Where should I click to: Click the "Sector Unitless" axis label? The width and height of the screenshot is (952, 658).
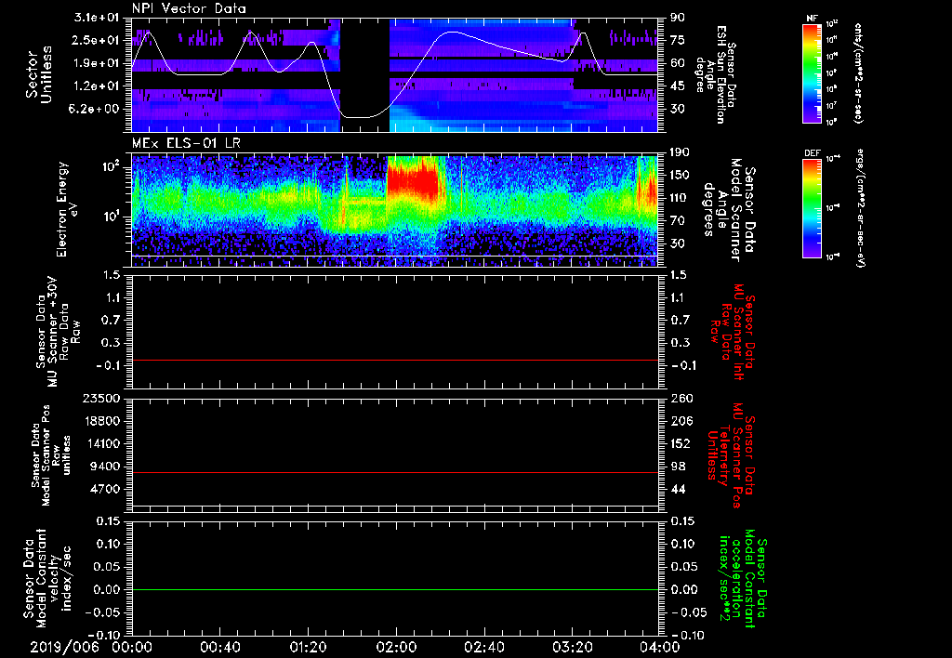39,74
